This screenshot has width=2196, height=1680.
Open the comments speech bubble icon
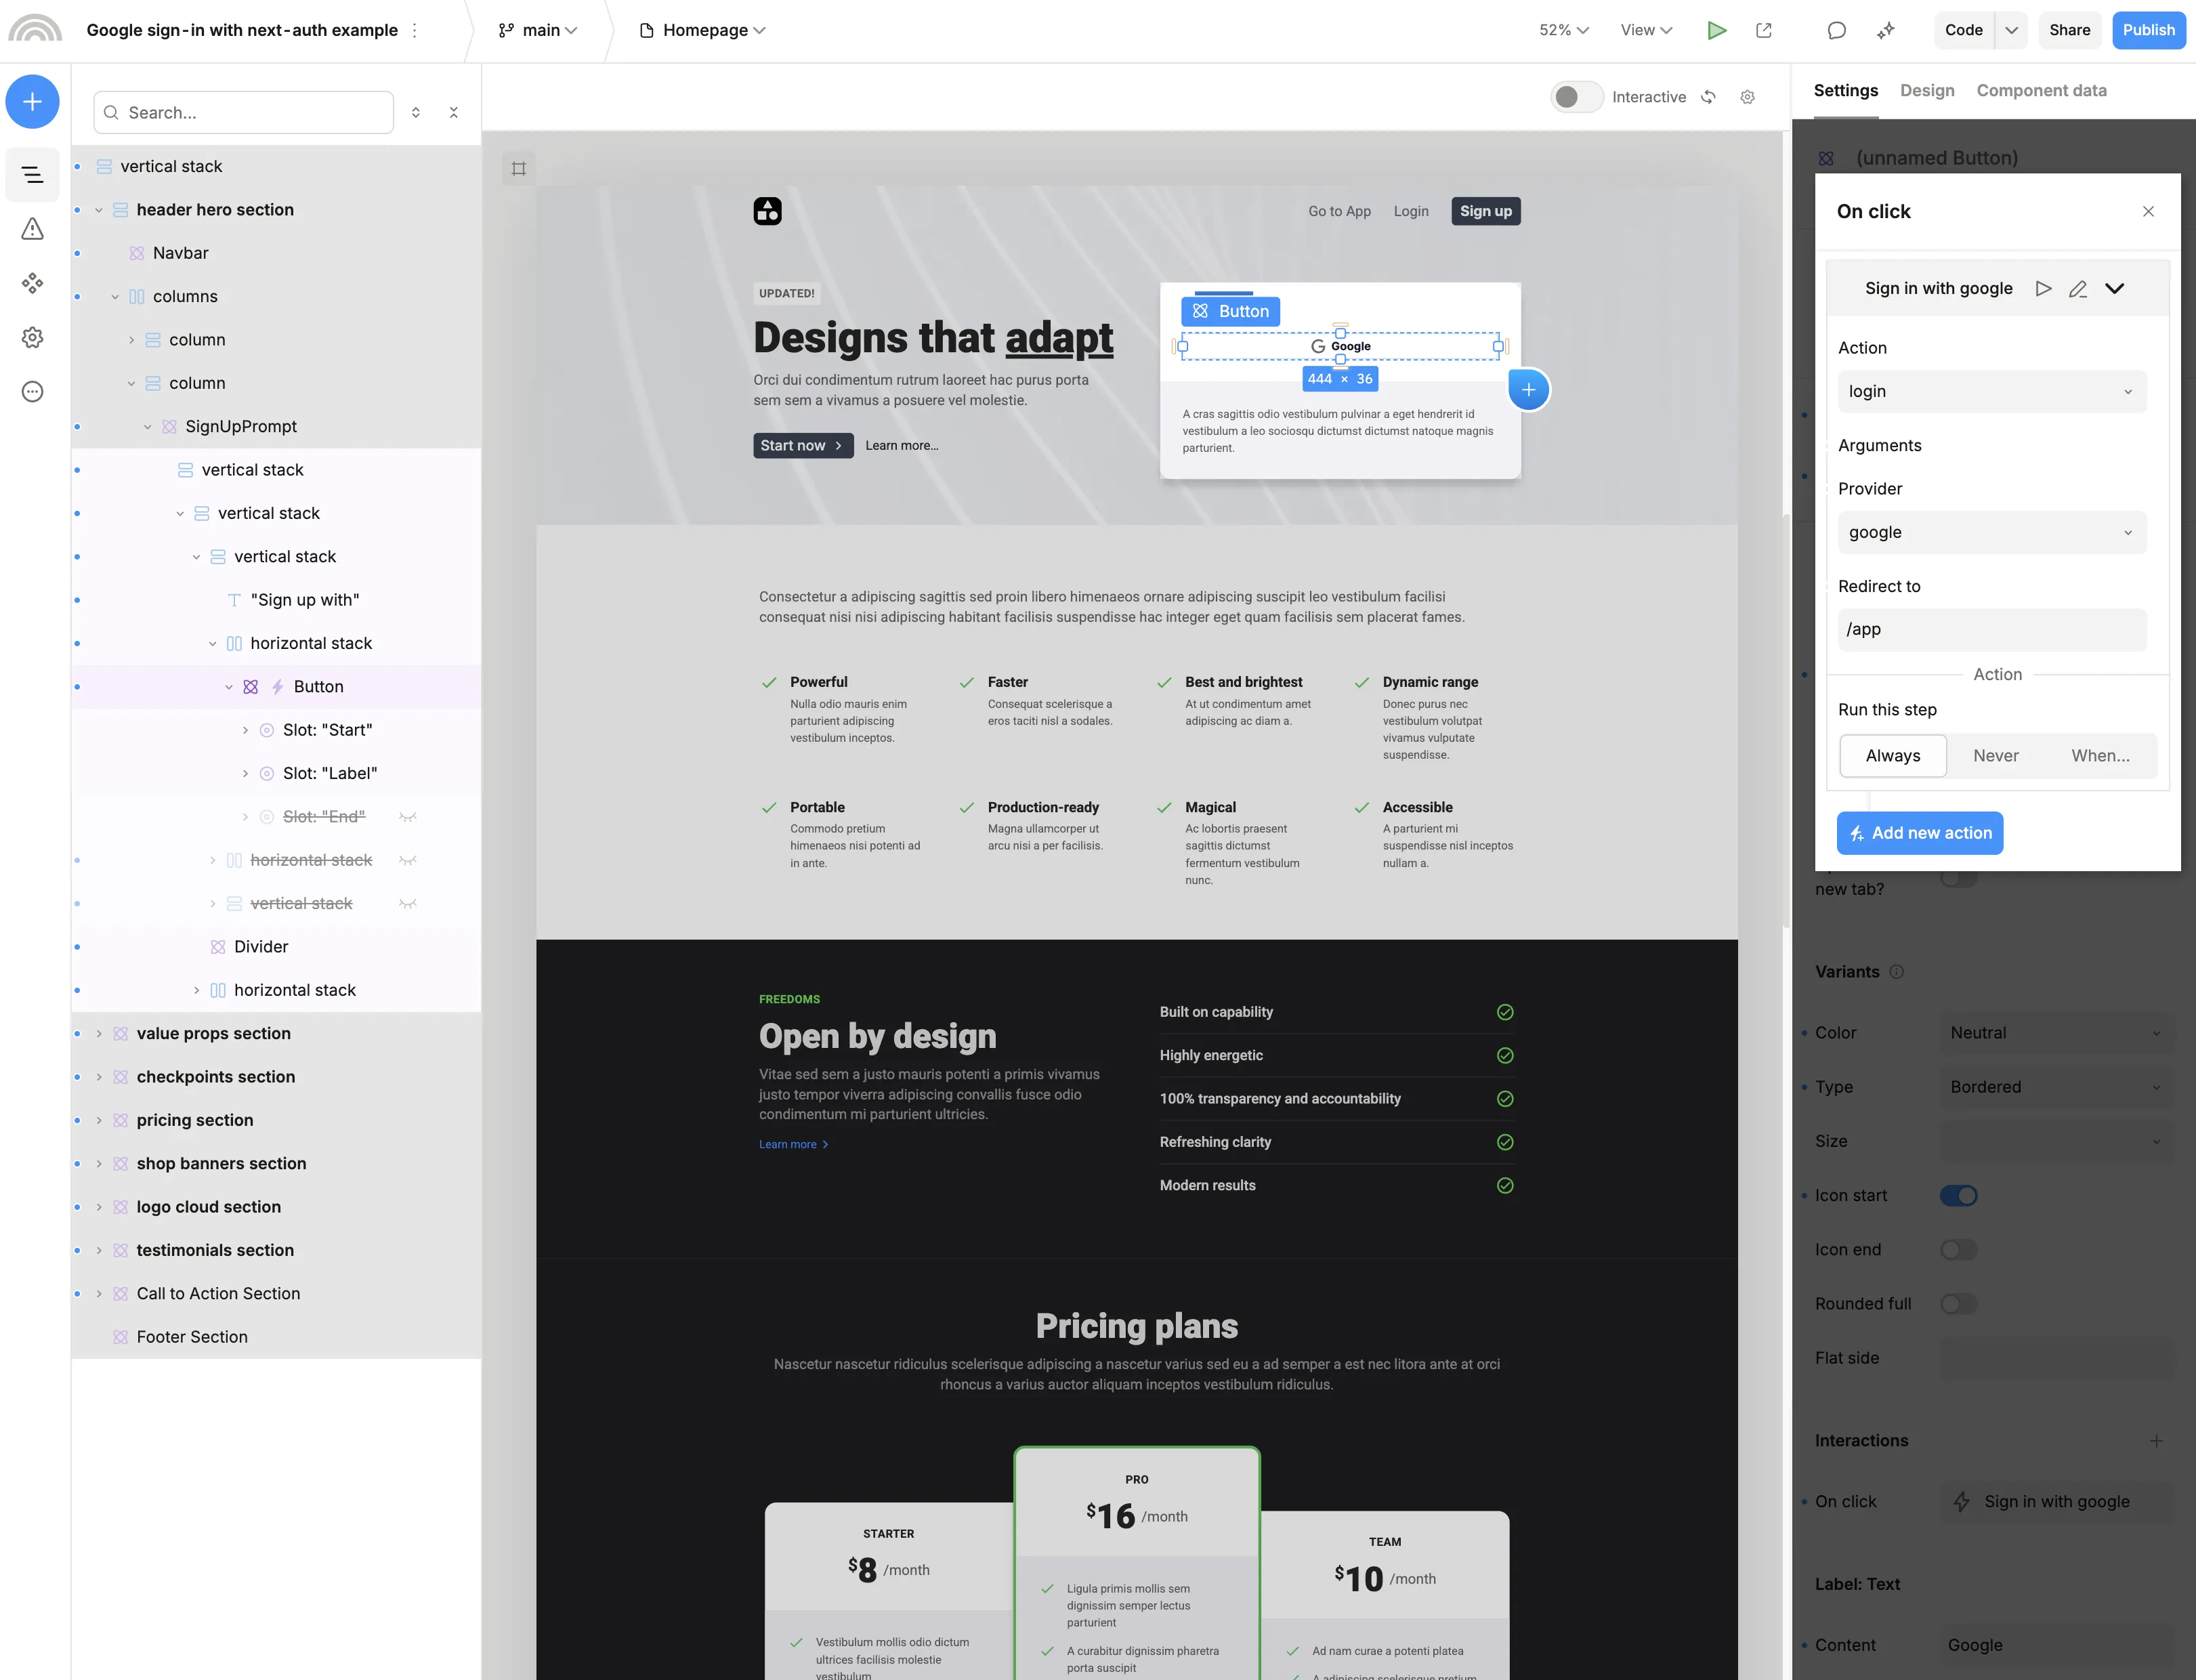1836,30
